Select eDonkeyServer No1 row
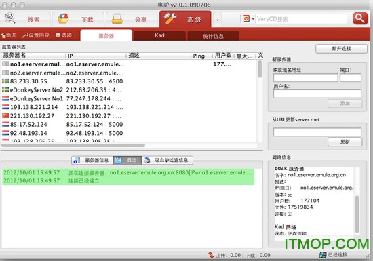373x261 pixels. click(128, 99)
